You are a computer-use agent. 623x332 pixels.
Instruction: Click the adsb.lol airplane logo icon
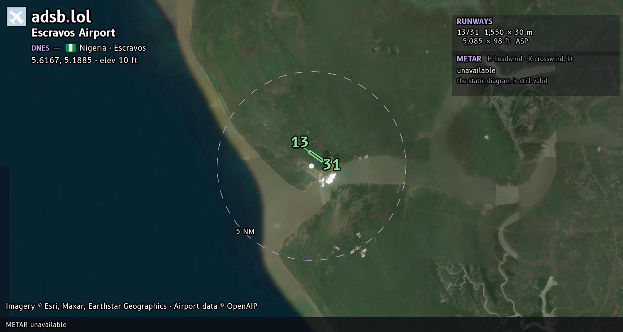coord(17,17)
